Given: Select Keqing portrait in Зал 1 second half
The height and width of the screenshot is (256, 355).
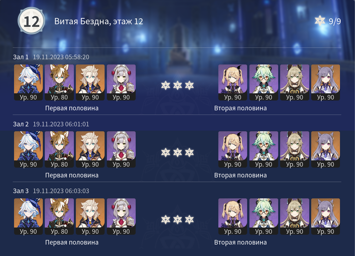Looking at the screenshot, I should [x=326, y=82].
